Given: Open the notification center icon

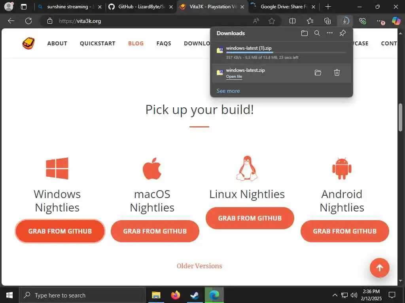Looking at the screenshot, I should coord(392,295).
